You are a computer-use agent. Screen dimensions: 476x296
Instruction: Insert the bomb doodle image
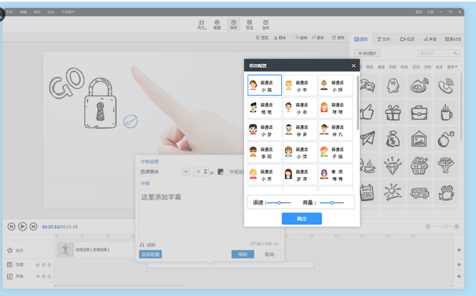(445, 139)
